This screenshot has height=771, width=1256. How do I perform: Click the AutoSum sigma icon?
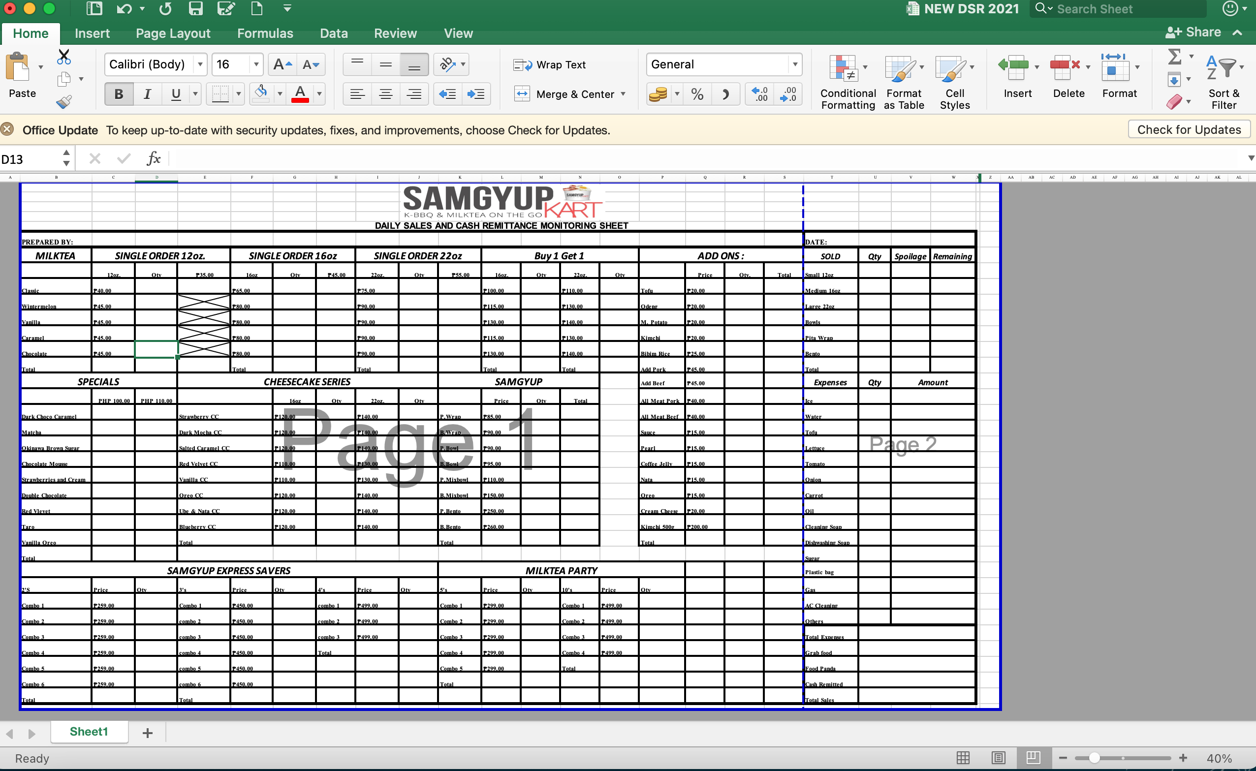[x=1174, y=57]
